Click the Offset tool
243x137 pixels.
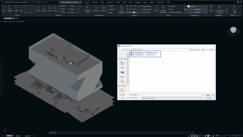[x=62, y=12]
